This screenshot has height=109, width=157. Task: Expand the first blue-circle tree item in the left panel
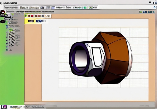coord(9,23)
